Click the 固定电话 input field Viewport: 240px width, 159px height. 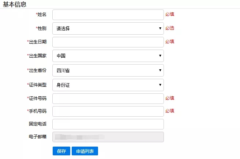coord(108,124)
